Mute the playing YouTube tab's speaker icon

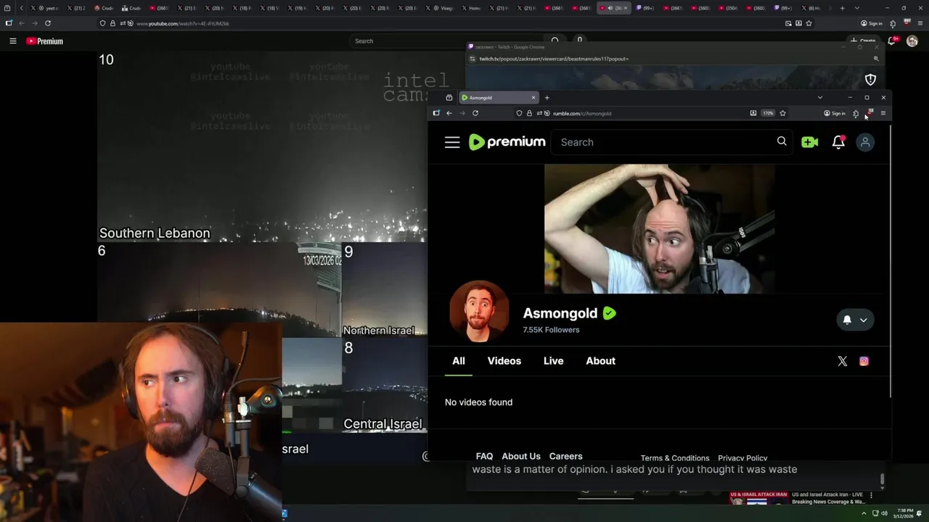point(610,8)
